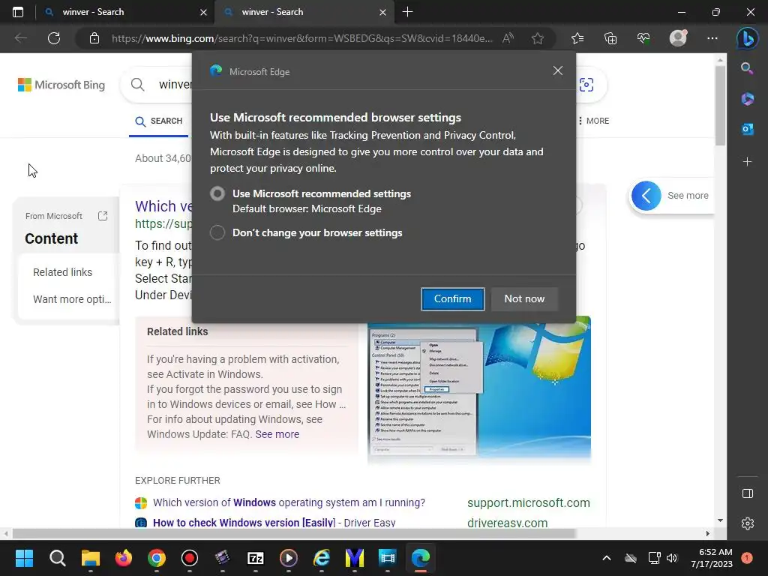The height and width of the screenshot is (576, 768).
Task: Open Internet Explorer from the taskbar
Action: point(322,558)
